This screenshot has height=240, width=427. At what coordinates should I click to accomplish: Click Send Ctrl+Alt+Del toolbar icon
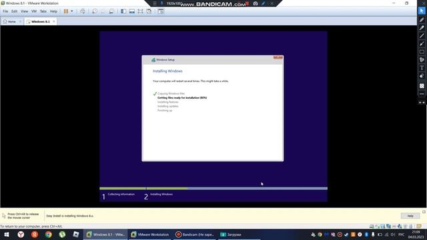point(83,11)
